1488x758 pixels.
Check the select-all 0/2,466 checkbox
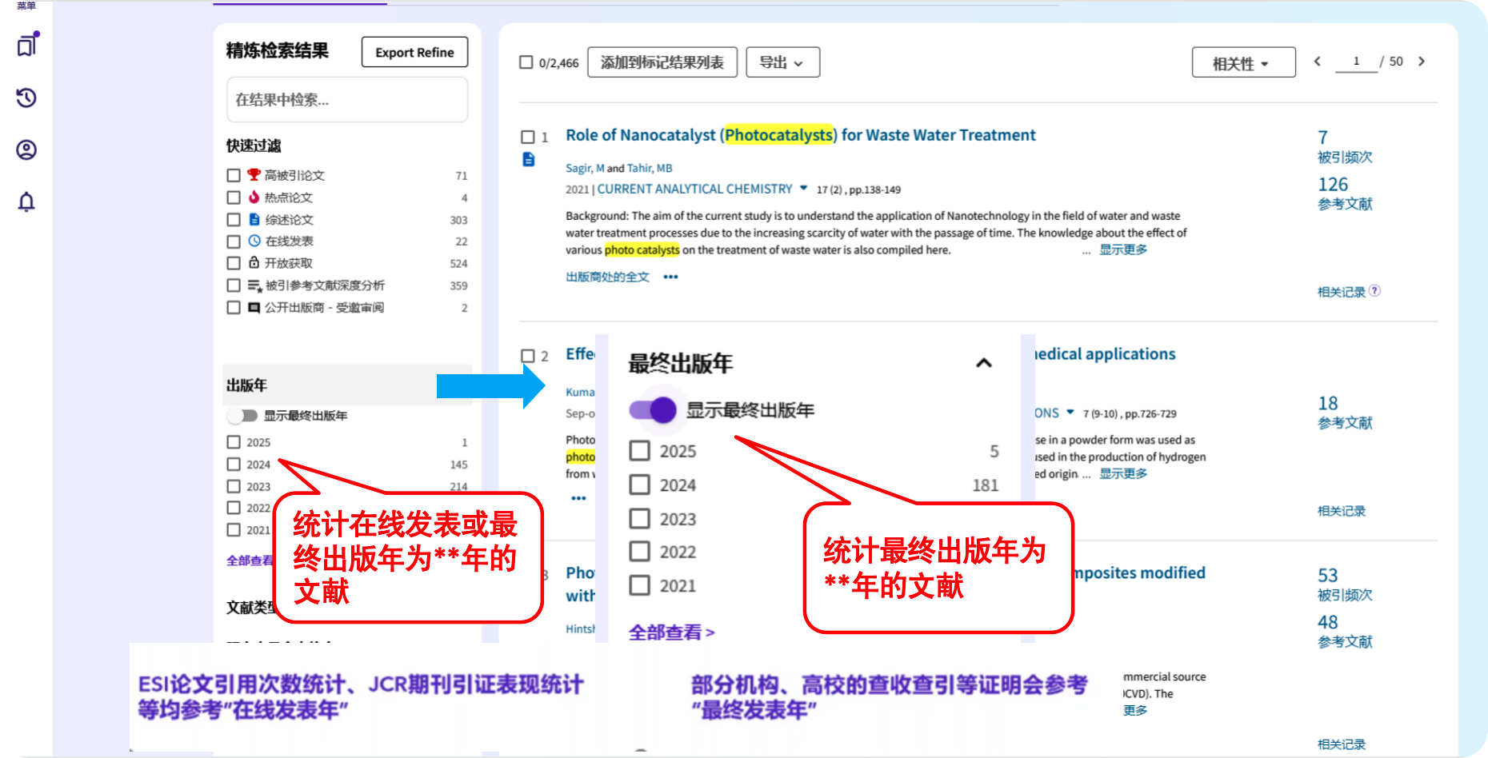[x=526, y=62]
